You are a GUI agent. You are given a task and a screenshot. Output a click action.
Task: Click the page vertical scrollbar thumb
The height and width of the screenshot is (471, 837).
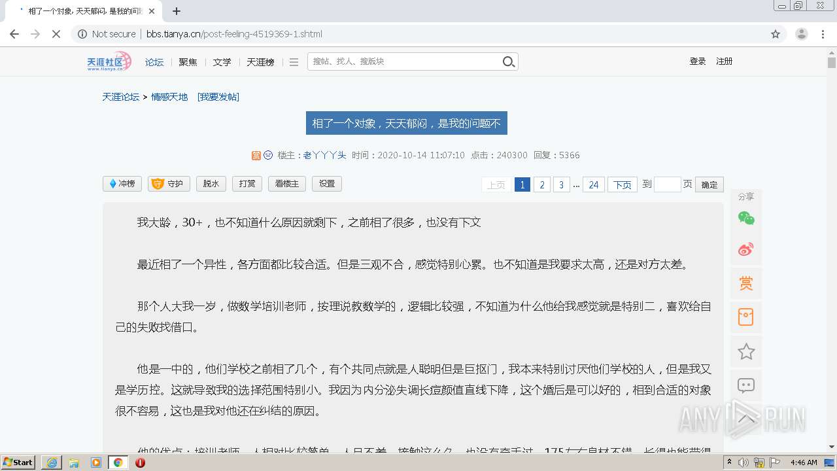pos(832,63)
